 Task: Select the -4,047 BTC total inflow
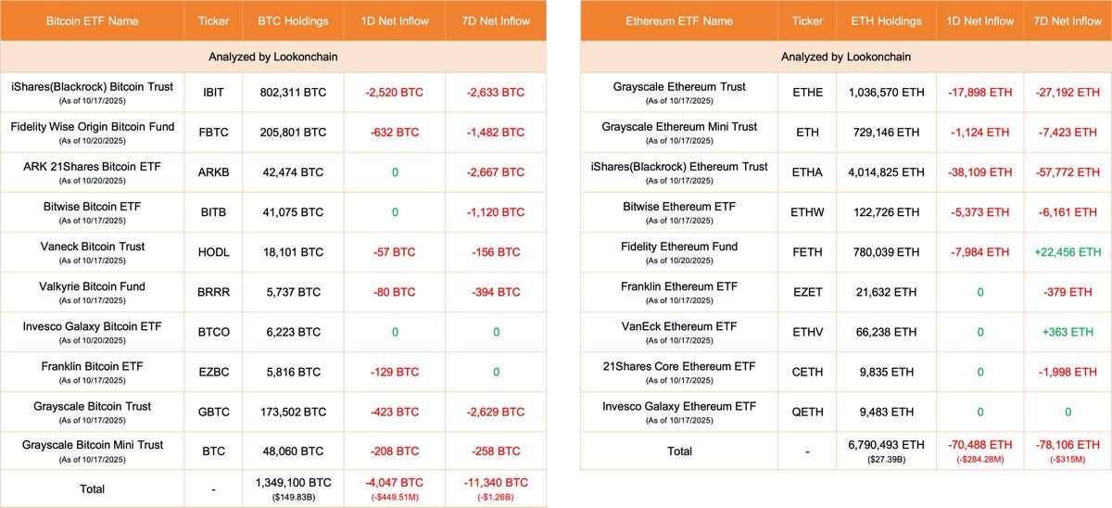pyautogui.click(x=397, y=483)
